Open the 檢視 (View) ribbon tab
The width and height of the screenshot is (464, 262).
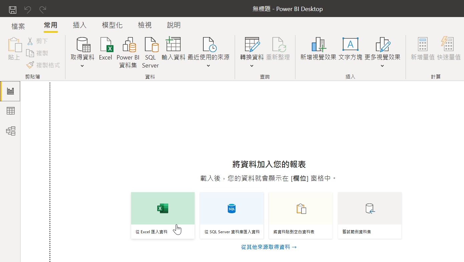click(145, 25)
